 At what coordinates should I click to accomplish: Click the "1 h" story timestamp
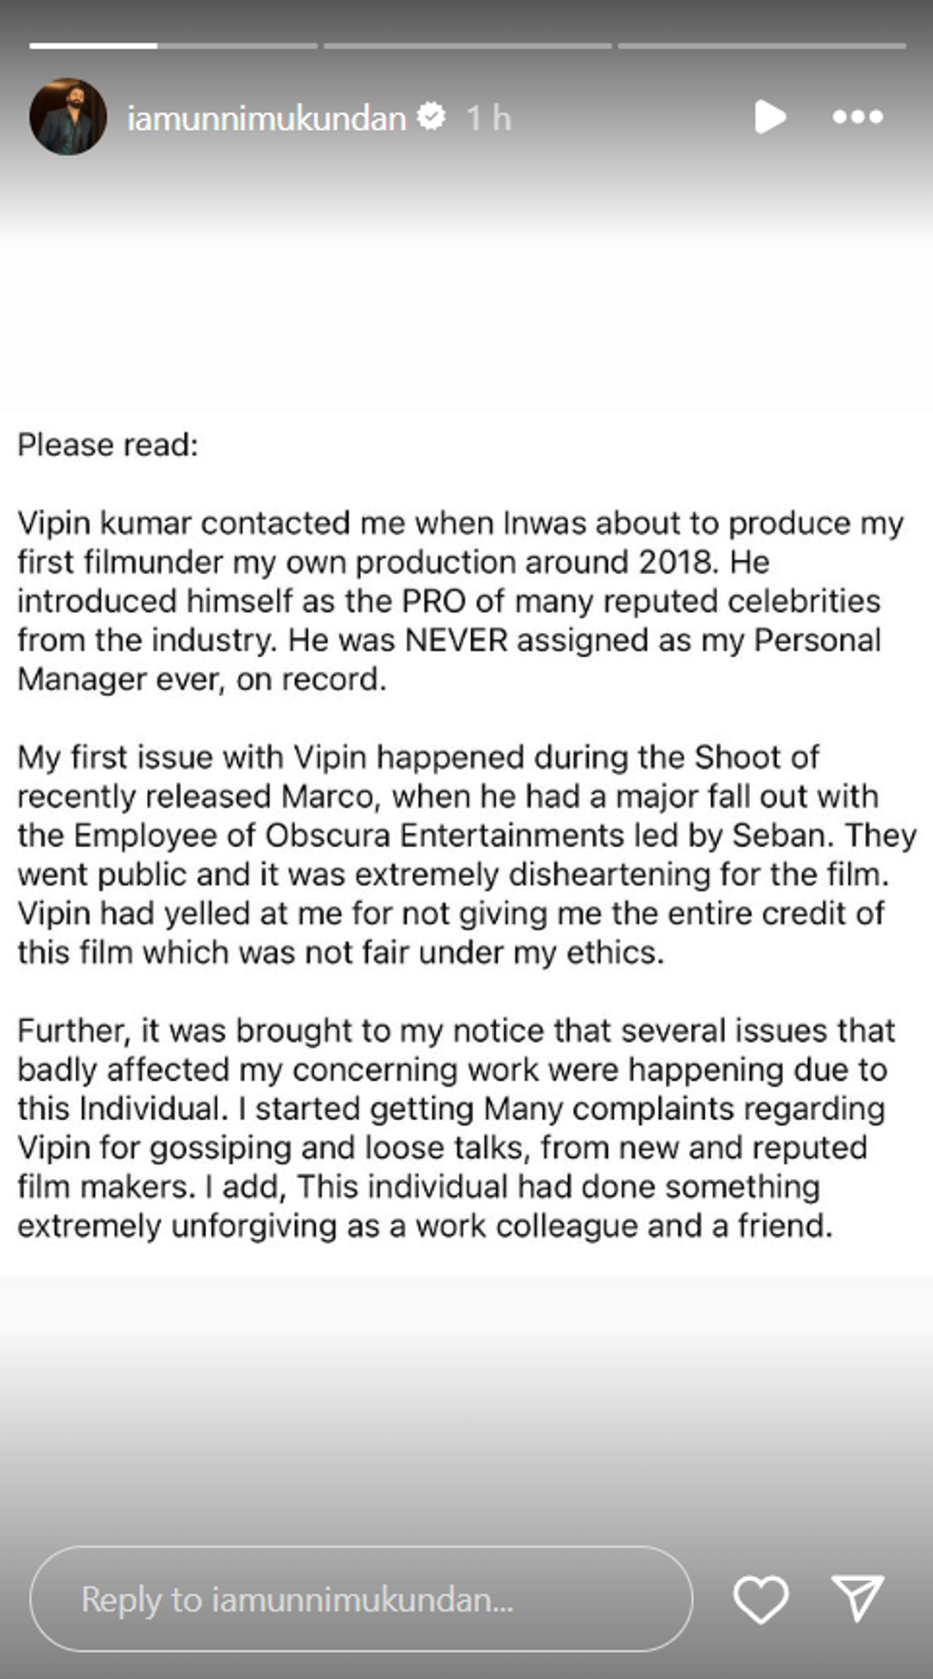point(488,118)
